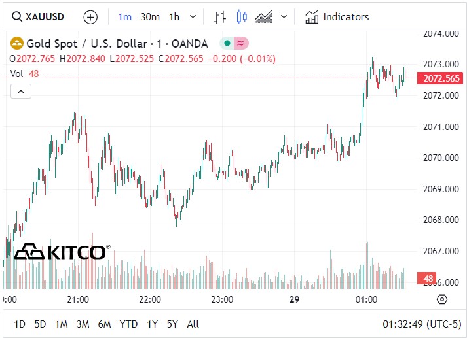Switch to the 1h interval

coord(174,17)
